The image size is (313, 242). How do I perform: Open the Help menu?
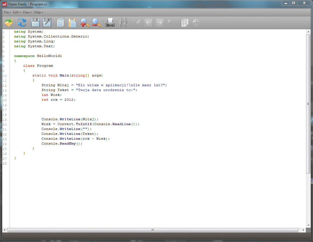[x=38, y=12]
